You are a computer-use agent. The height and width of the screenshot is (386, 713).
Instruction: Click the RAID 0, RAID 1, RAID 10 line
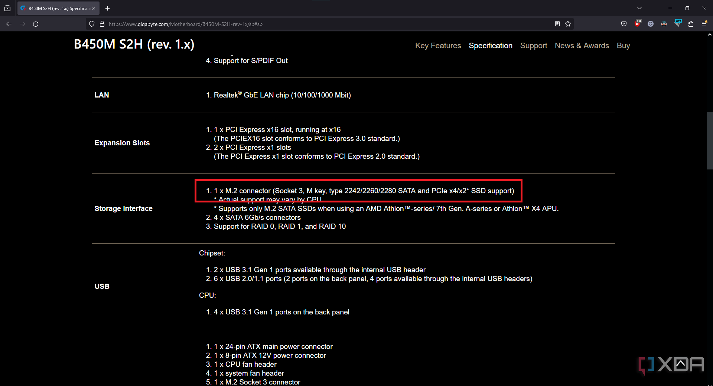(x=280, y=226)
